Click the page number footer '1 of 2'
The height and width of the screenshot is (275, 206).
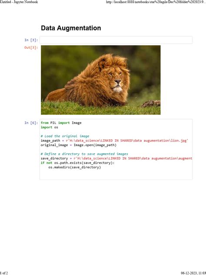tap(4, 273)
